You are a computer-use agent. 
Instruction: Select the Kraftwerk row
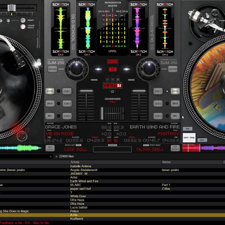click(112, 219)
